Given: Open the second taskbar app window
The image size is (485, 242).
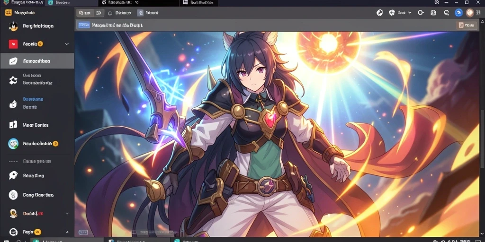Looking at the screenshot, I should coord(137,240).
